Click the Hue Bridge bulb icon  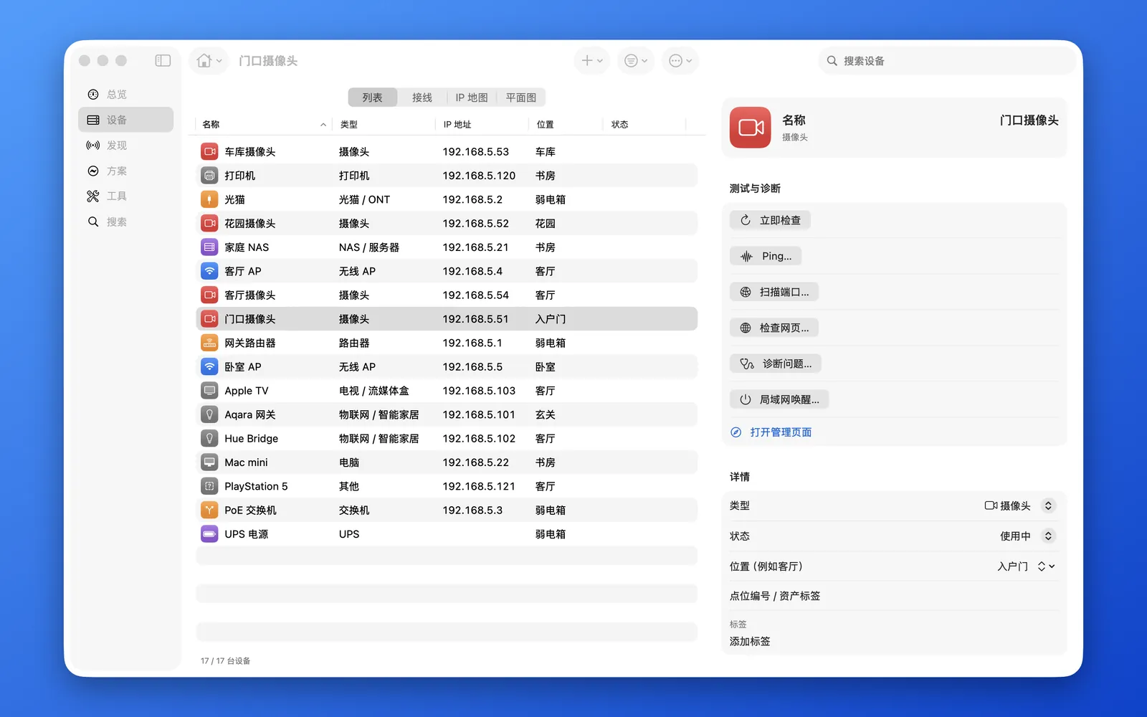(209, 438)
